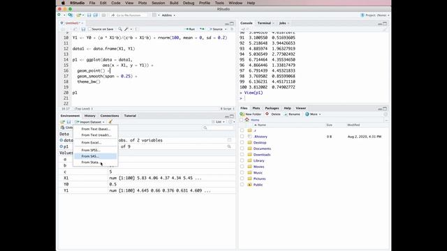Sort files by Name column header

[x=262, y=125]
